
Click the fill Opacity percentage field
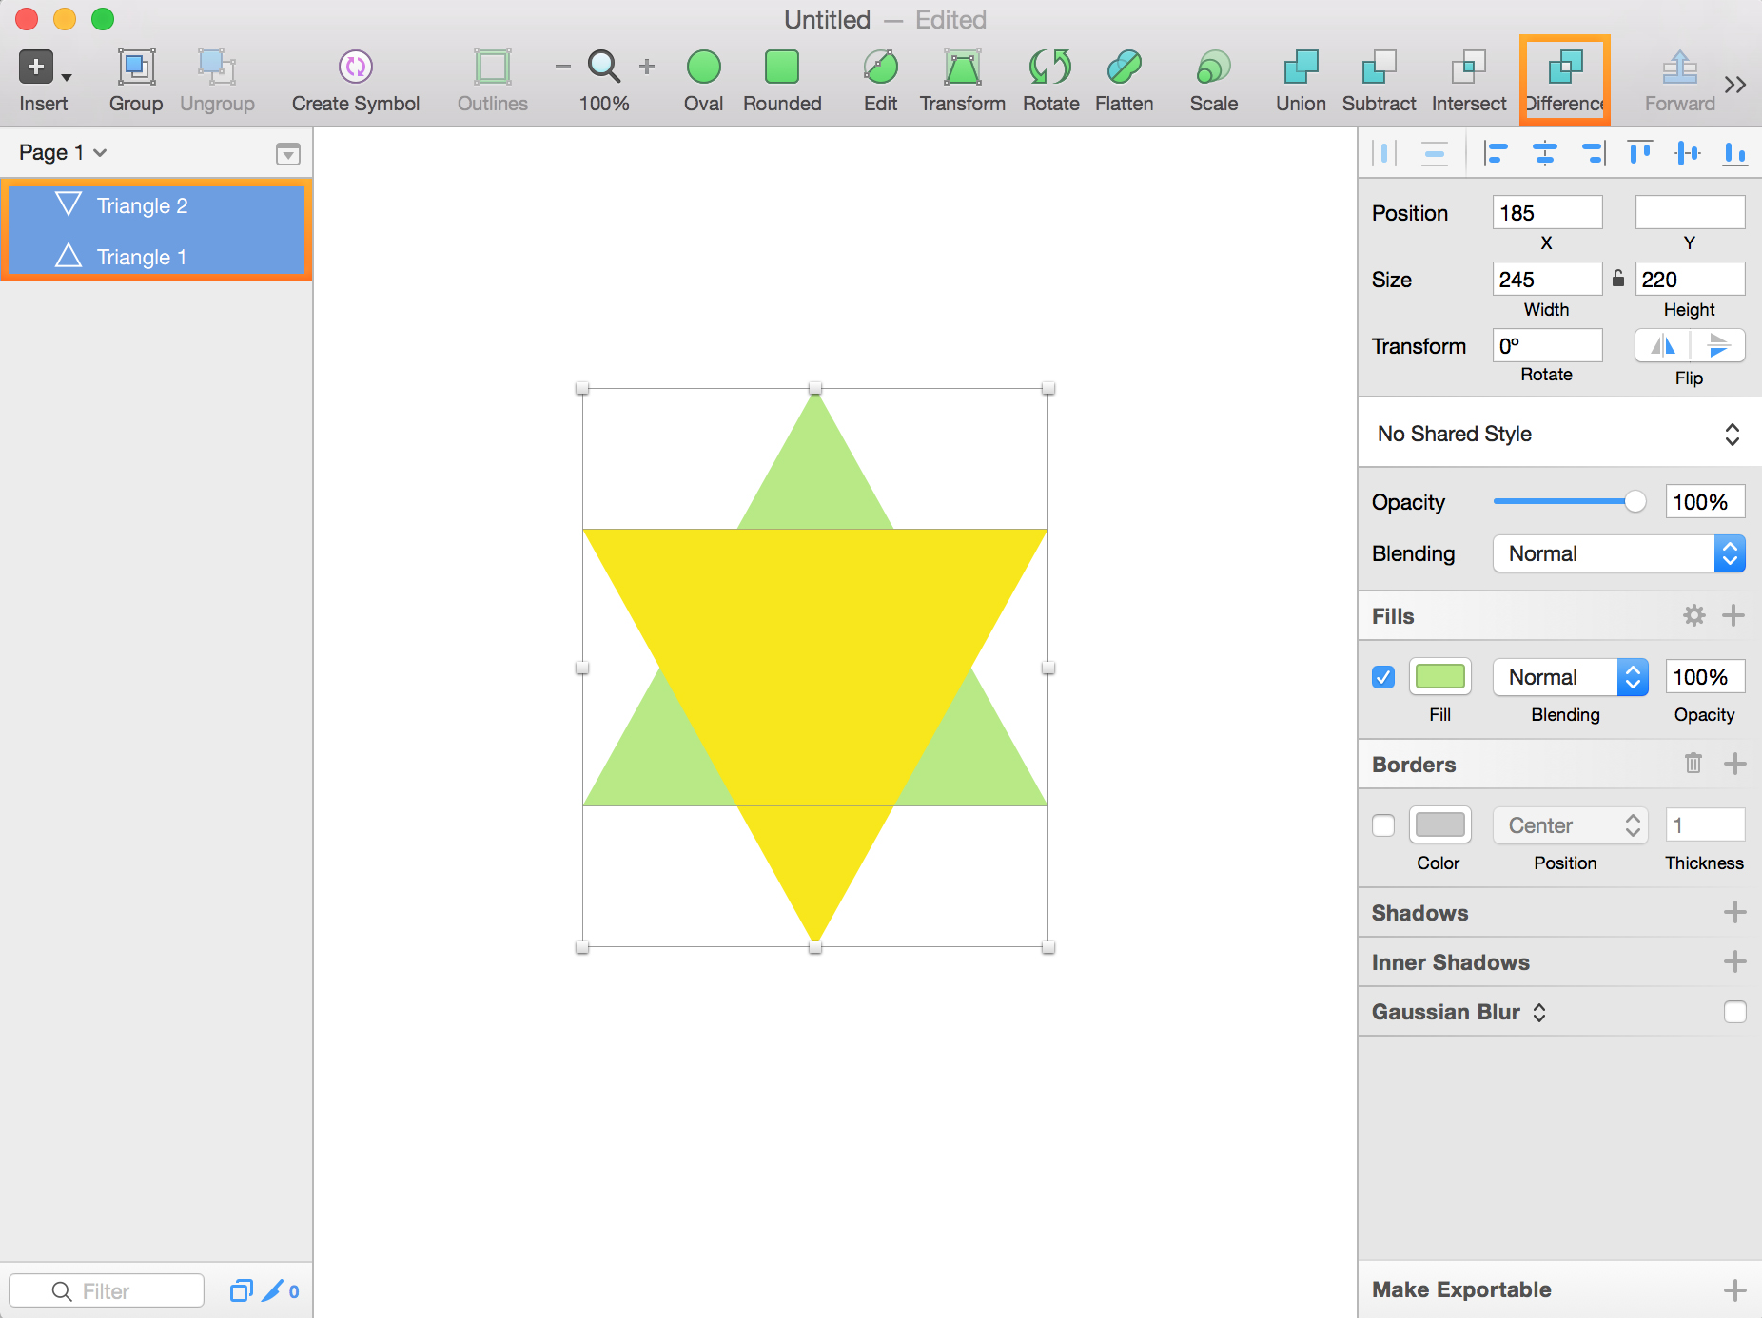[1705, 677]
